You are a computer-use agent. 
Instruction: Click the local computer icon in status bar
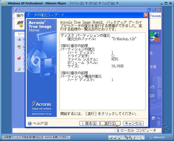point(118,130)
